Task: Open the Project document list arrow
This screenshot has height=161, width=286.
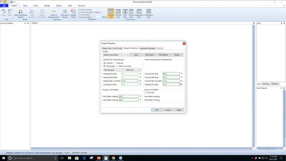Action: coord(254,23)
